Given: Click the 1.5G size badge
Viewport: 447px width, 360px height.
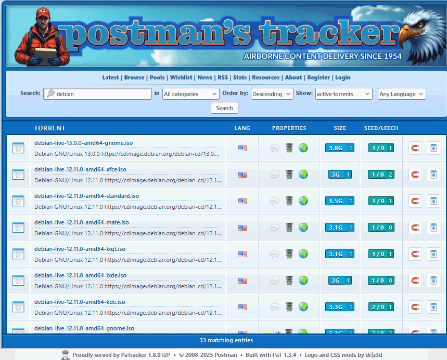Looking at the screenshot, I should point(340,201).
